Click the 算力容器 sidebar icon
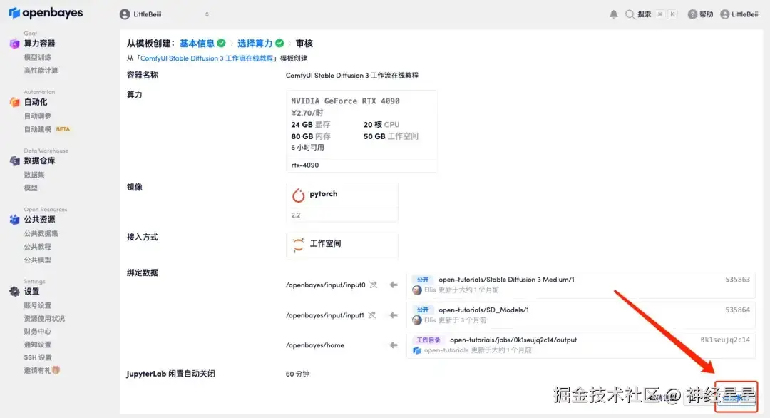The height and width of the screenshot is (418, 770). pos(15,44)
